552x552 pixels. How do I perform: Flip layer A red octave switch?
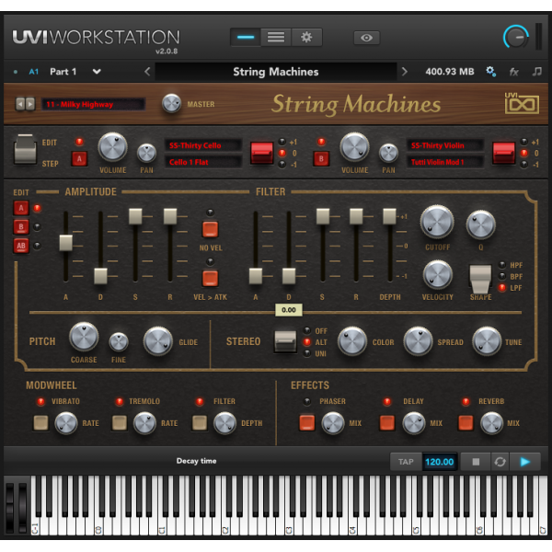(x=261, y=153)
